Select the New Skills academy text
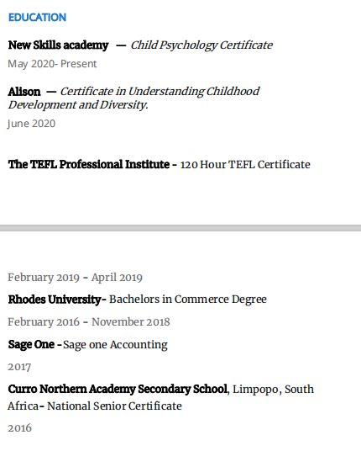The height and width of the screenshot is (451, 361). [x=58, y=45]
